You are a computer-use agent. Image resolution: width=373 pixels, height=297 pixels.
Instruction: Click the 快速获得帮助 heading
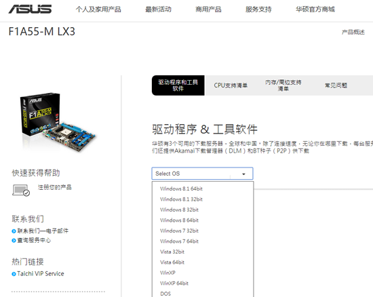pos(36,173)
